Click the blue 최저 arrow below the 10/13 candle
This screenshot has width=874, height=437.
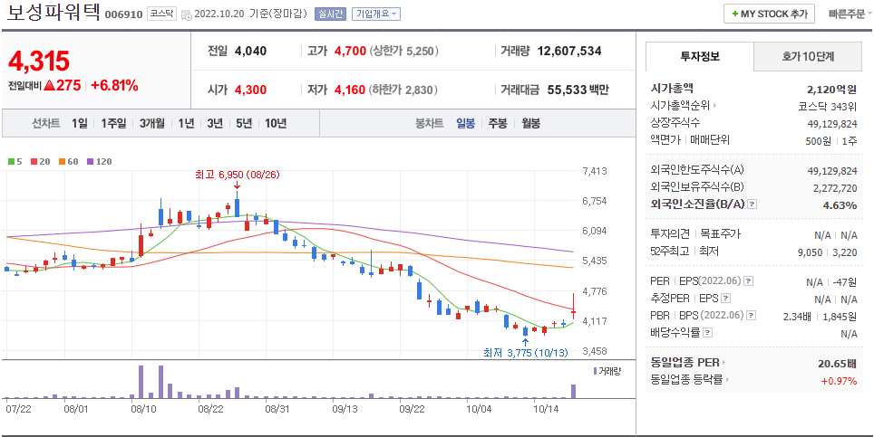[525, 342]
